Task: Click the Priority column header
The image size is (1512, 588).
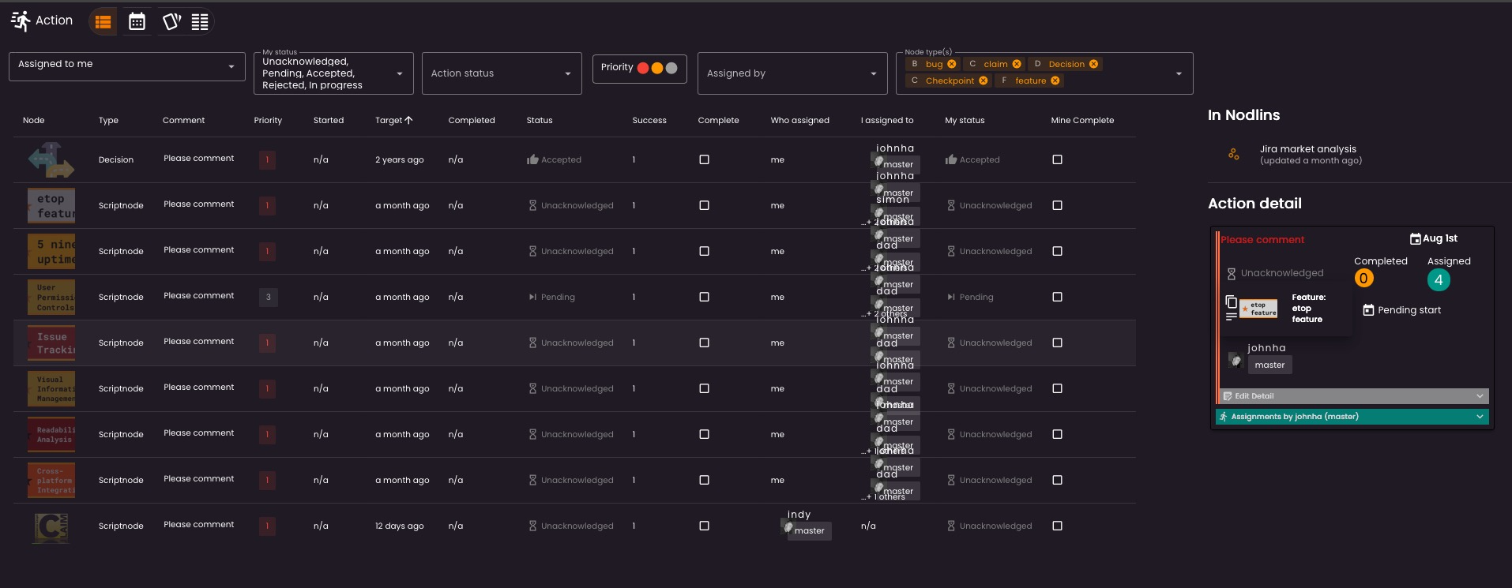Action: click(268, 120)
